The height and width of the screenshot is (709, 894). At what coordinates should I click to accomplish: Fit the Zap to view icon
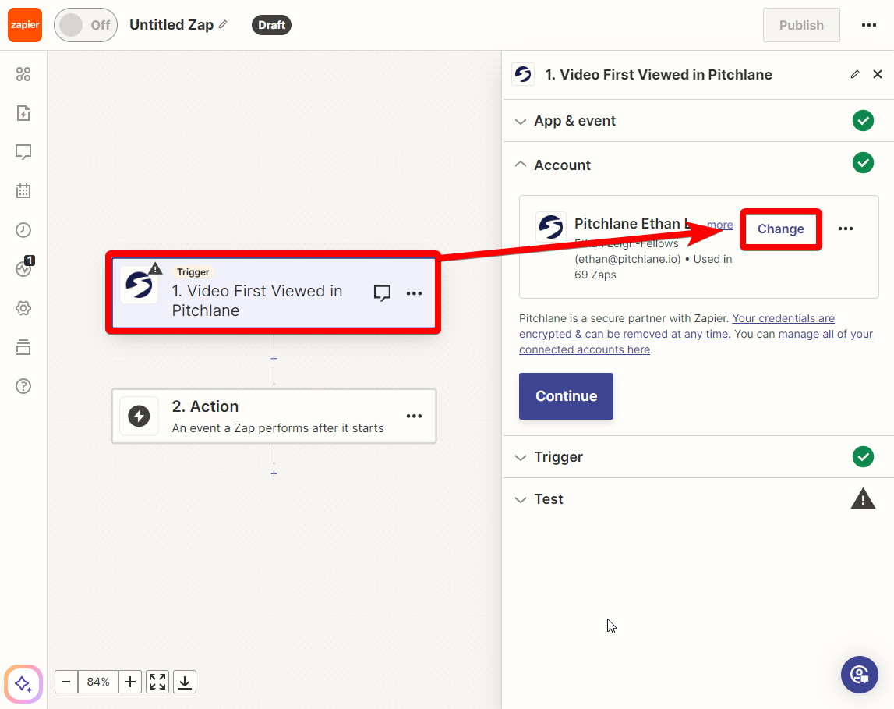(157, 682)
